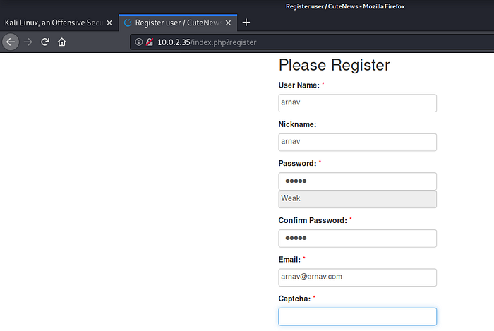Close the Kali Linux tab
This screenshot has height=331, width=494.
pos(109,23)
